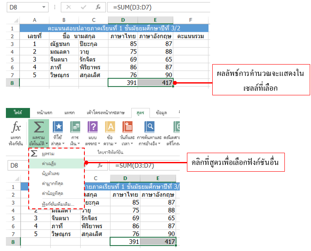Expand the Name Box dropdown arrow
The height and width of the screenshot is (251, 311).
[x=43, y=7]
